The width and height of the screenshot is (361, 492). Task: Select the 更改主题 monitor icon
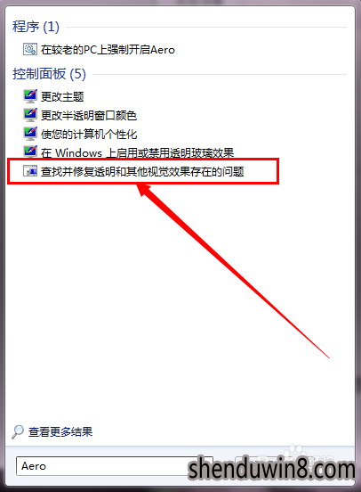(30, 96)
